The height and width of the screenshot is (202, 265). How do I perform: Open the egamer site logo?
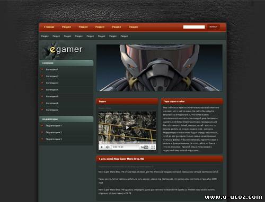tap(66, 50)
